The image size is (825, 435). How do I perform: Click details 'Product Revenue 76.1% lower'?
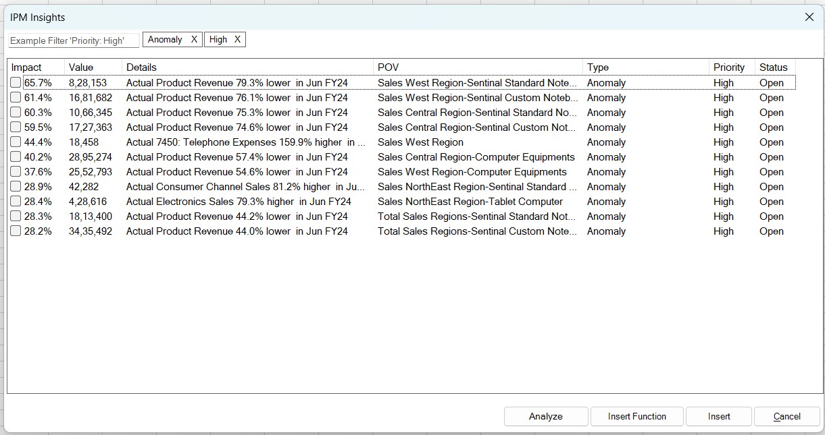[x=237, y=98]
